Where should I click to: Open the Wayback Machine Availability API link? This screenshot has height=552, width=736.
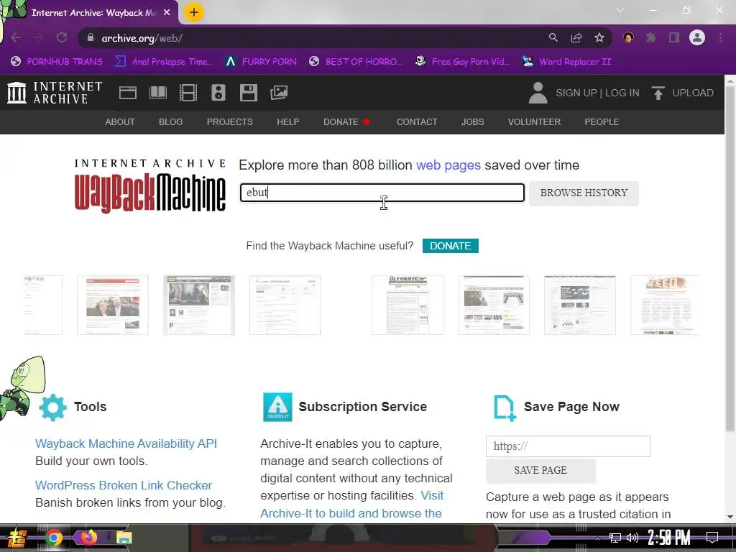[126, 443]
